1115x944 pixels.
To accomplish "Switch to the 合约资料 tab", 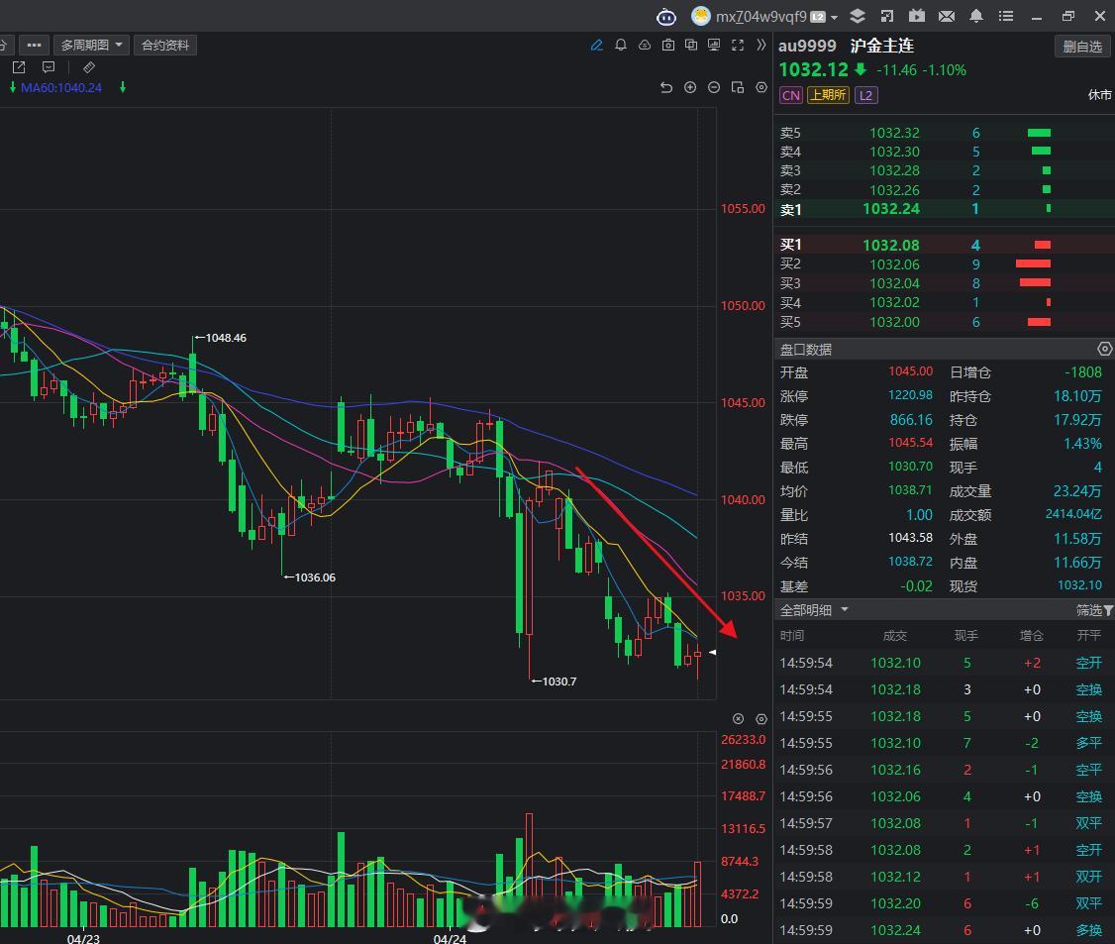I will (165, 45).
